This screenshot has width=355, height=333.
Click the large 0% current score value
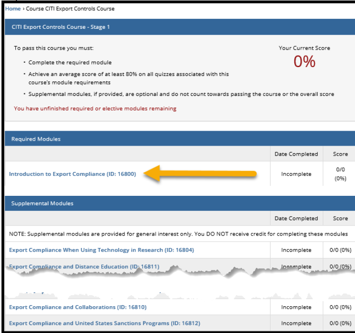(x=304, y=62)
